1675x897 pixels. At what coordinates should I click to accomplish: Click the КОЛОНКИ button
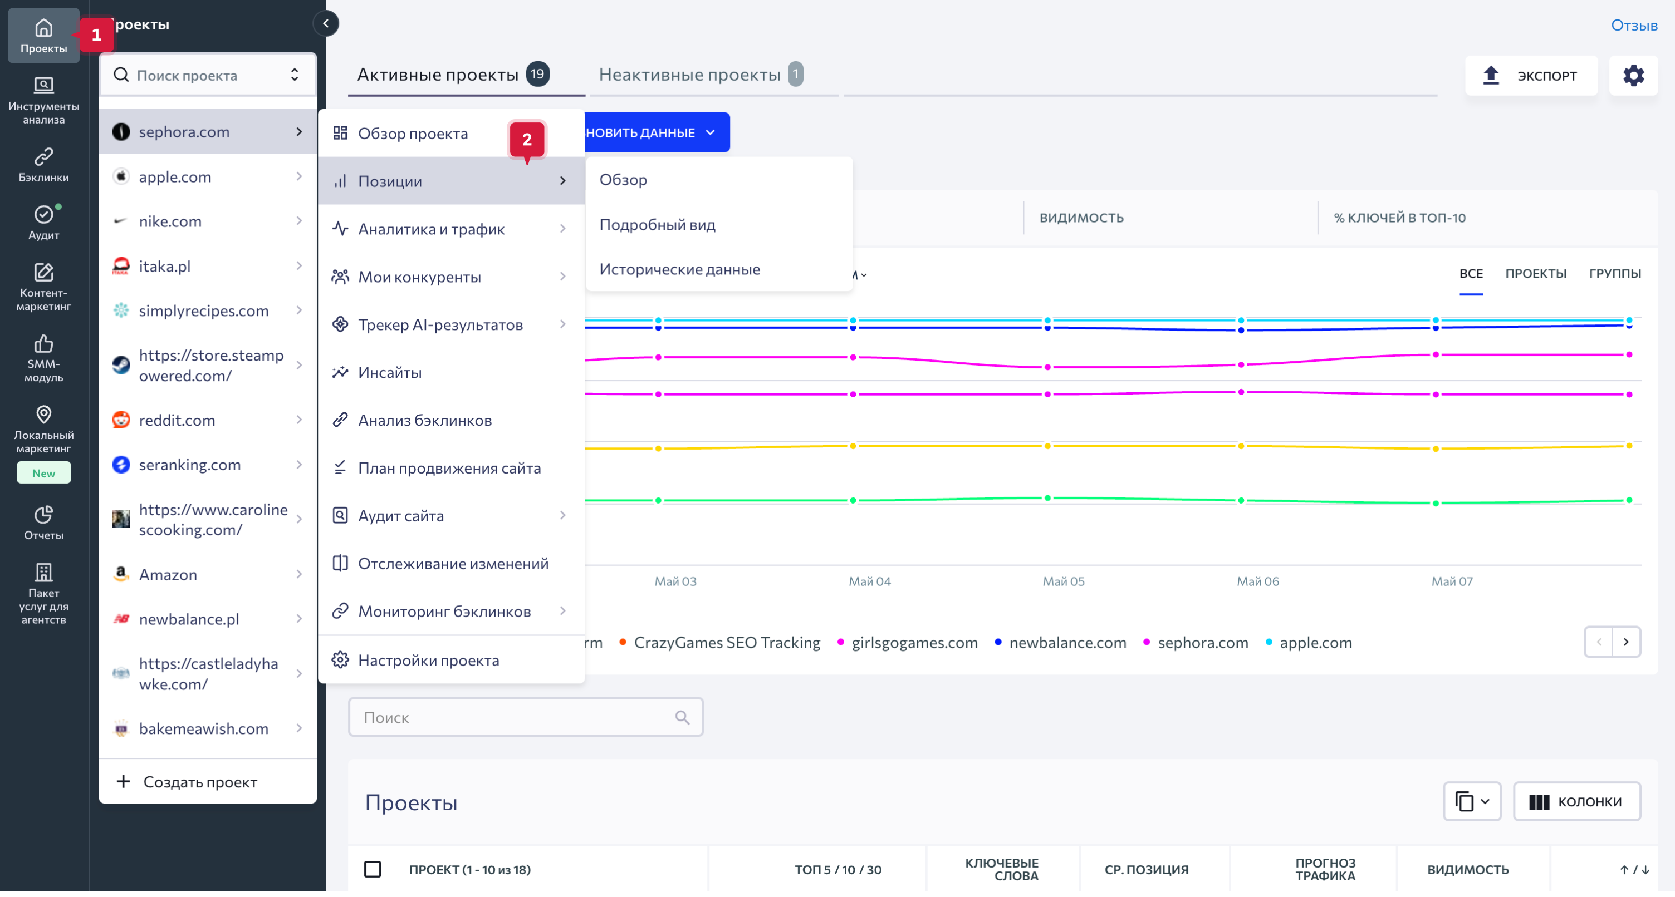coord(1576,801)
